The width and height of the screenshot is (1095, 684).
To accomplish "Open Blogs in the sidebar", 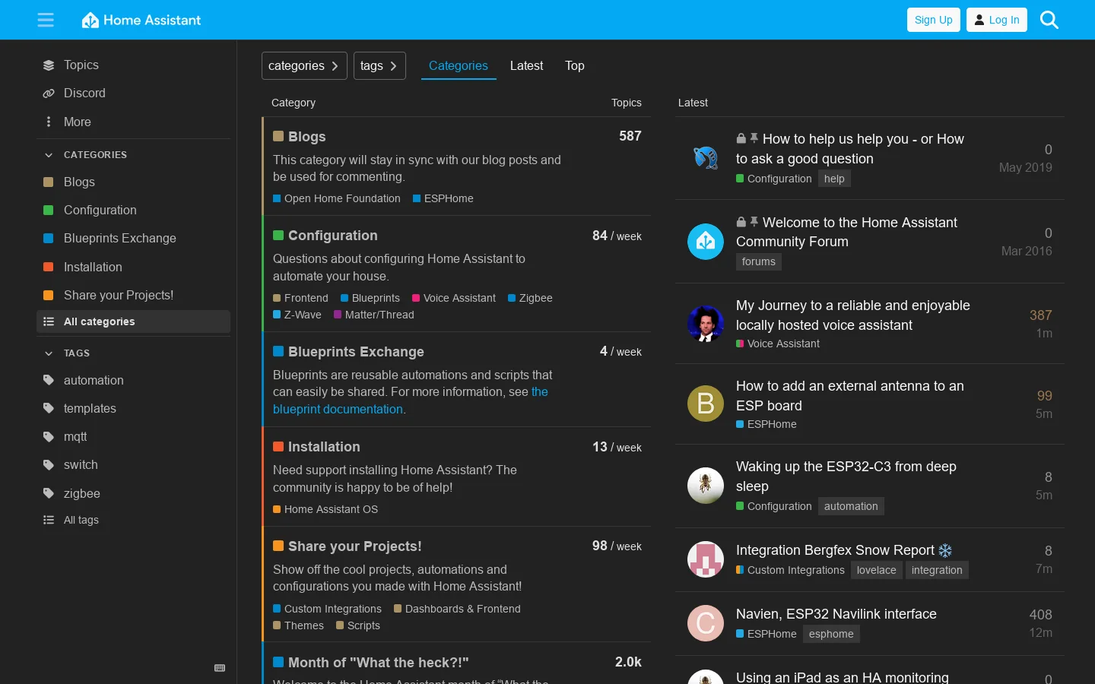I will [x=133, y=182].
